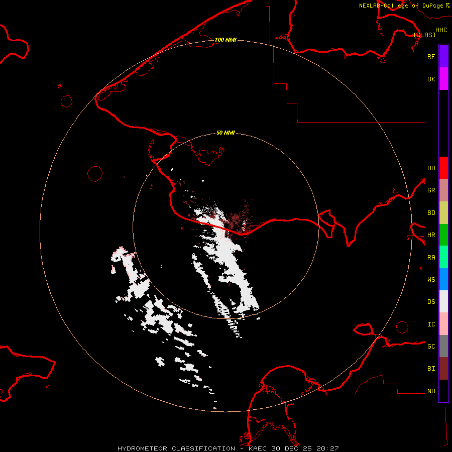Click the "GC" legend label

click(431, 346)
